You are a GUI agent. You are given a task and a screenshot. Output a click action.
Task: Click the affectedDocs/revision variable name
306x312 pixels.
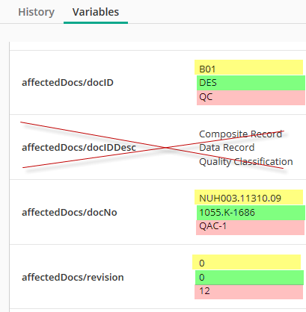[73, 277]
